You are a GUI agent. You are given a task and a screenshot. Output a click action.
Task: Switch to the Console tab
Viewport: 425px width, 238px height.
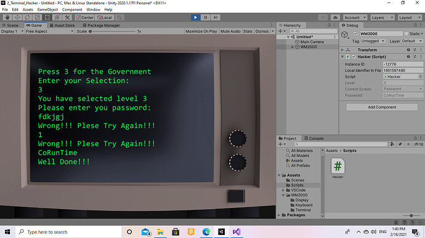pos(314,138)
